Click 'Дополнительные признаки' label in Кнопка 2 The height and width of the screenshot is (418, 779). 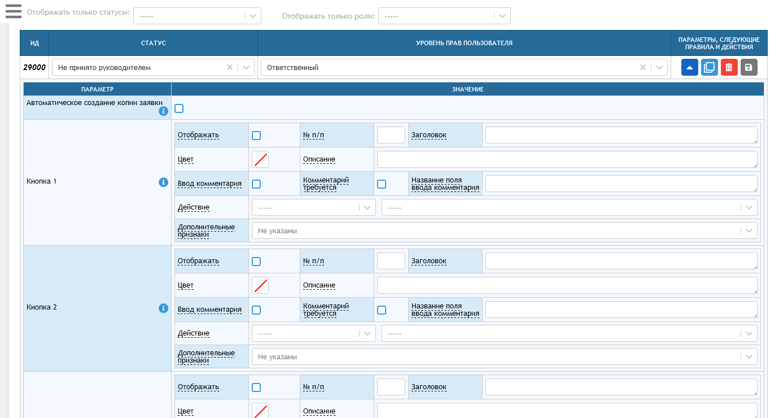point(206,356)
